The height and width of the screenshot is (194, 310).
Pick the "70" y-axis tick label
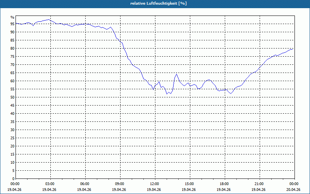[x=12, y=65]
